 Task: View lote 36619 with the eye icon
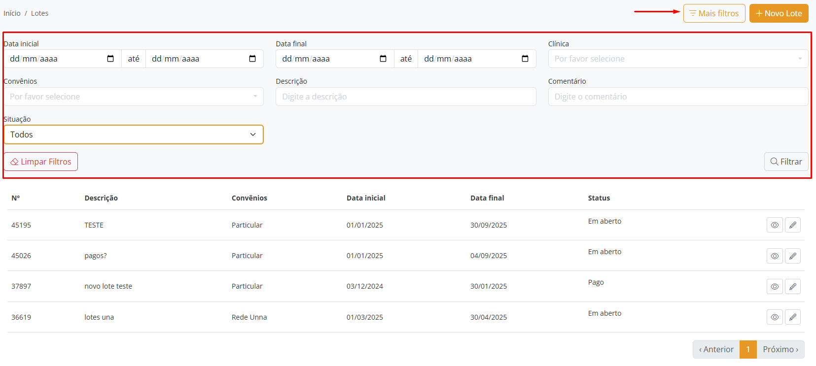coord(775,317)
